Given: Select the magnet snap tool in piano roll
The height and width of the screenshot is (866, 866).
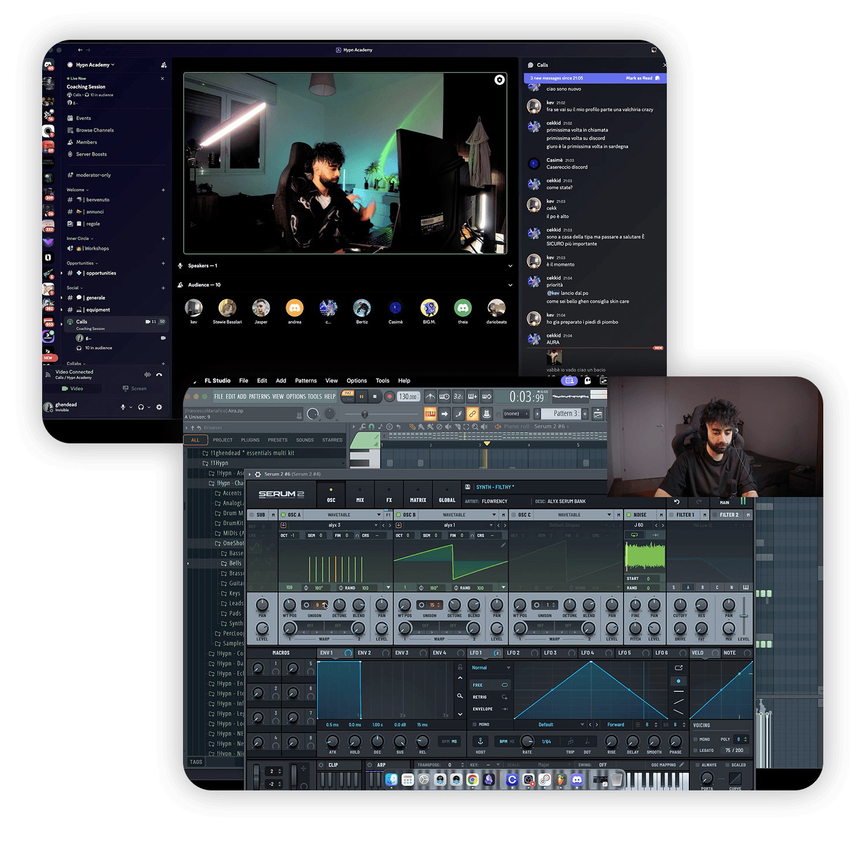Looking at the screenshot, I should point(371,427).
